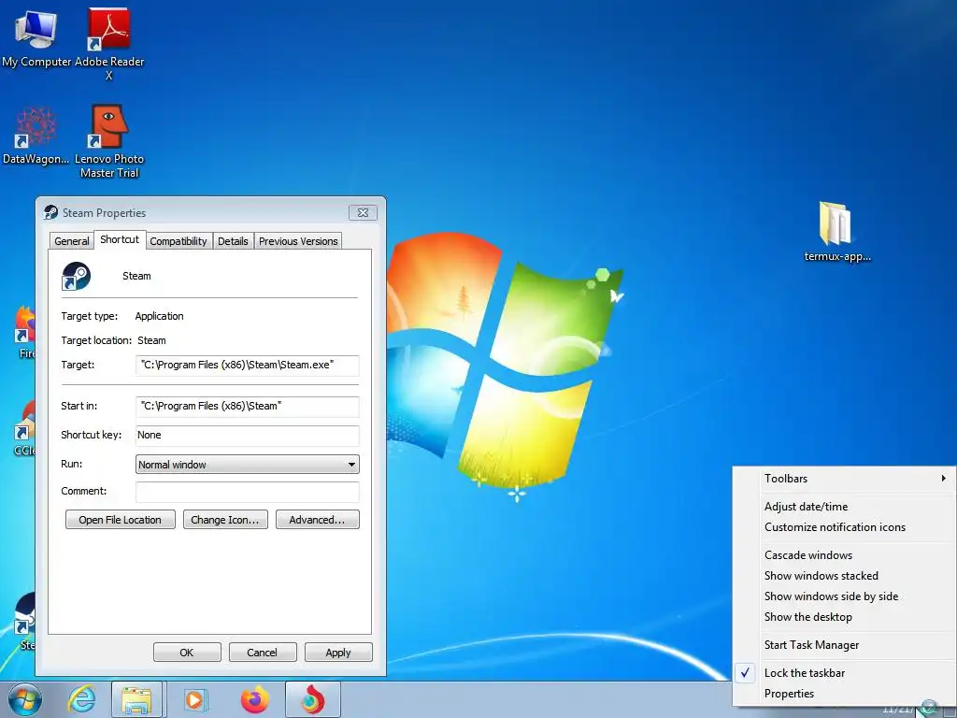
Task: Click the Steam icon in Shortcut tab
Action: pyautogui.click(x=77, y=276)
